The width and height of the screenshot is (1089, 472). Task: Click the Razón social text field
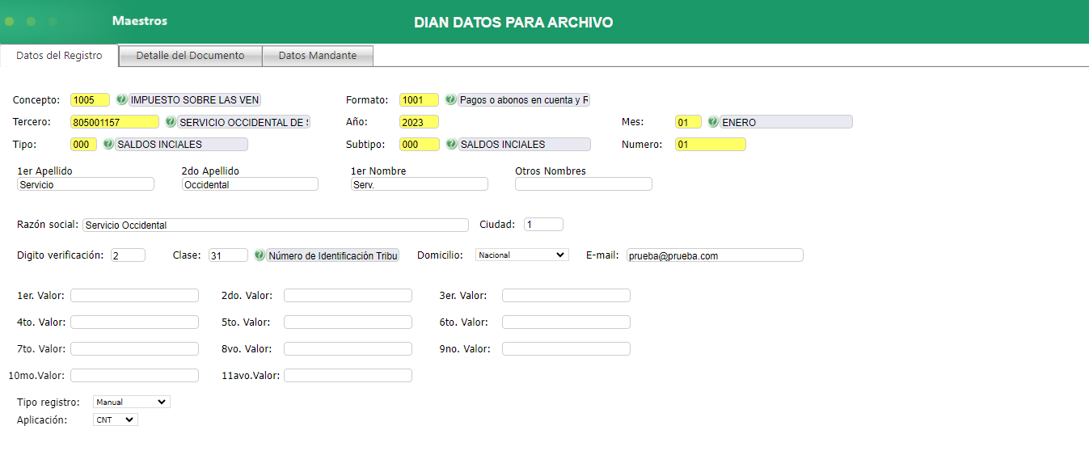(275, 225)
